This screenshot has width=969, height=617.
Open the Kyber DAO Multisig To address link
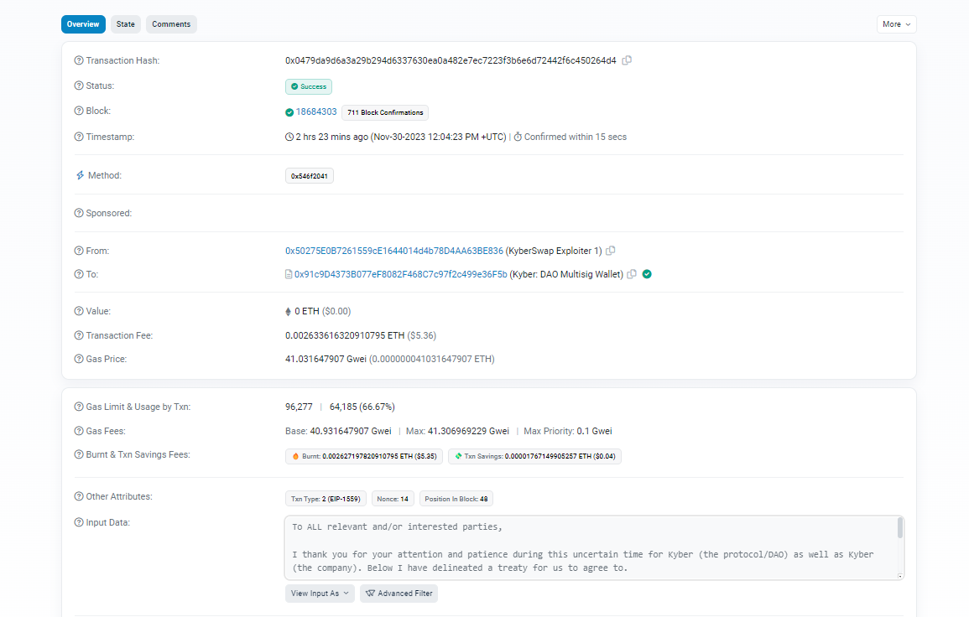point(400,274)
